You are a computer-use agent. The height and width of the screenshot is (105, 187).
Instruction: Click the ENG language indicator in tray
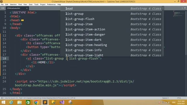coord(174,102)
